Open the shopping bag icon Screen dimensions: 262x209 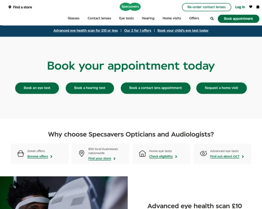coord(258,7)
